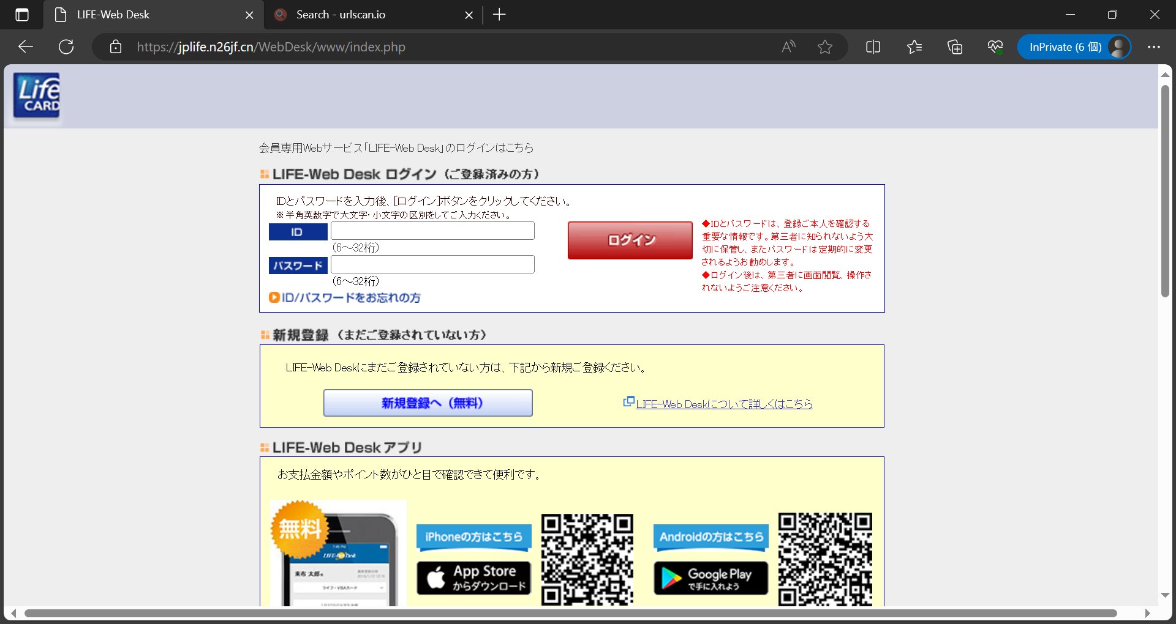This screenshot has height=624, width=1176.
Task: Click the LIFE-Web Desk アプリ heading text
Action: tap(347, 448)
